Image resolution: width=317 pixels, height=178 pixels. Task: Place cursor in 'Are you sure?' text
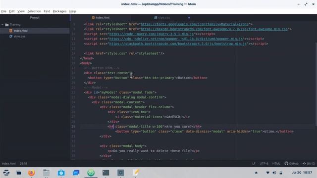pyautogui.click(x=179, y=127)
